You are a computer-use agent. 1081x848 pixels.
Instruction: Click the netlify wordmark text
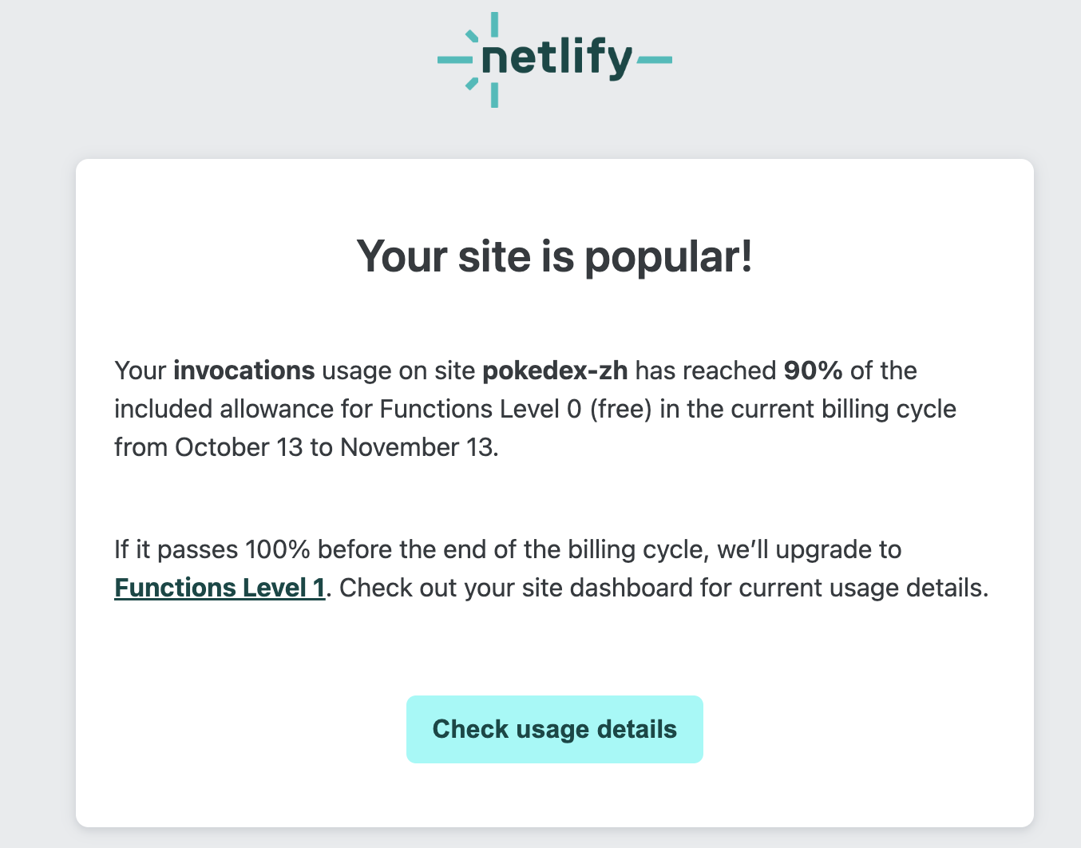[558, 58]
